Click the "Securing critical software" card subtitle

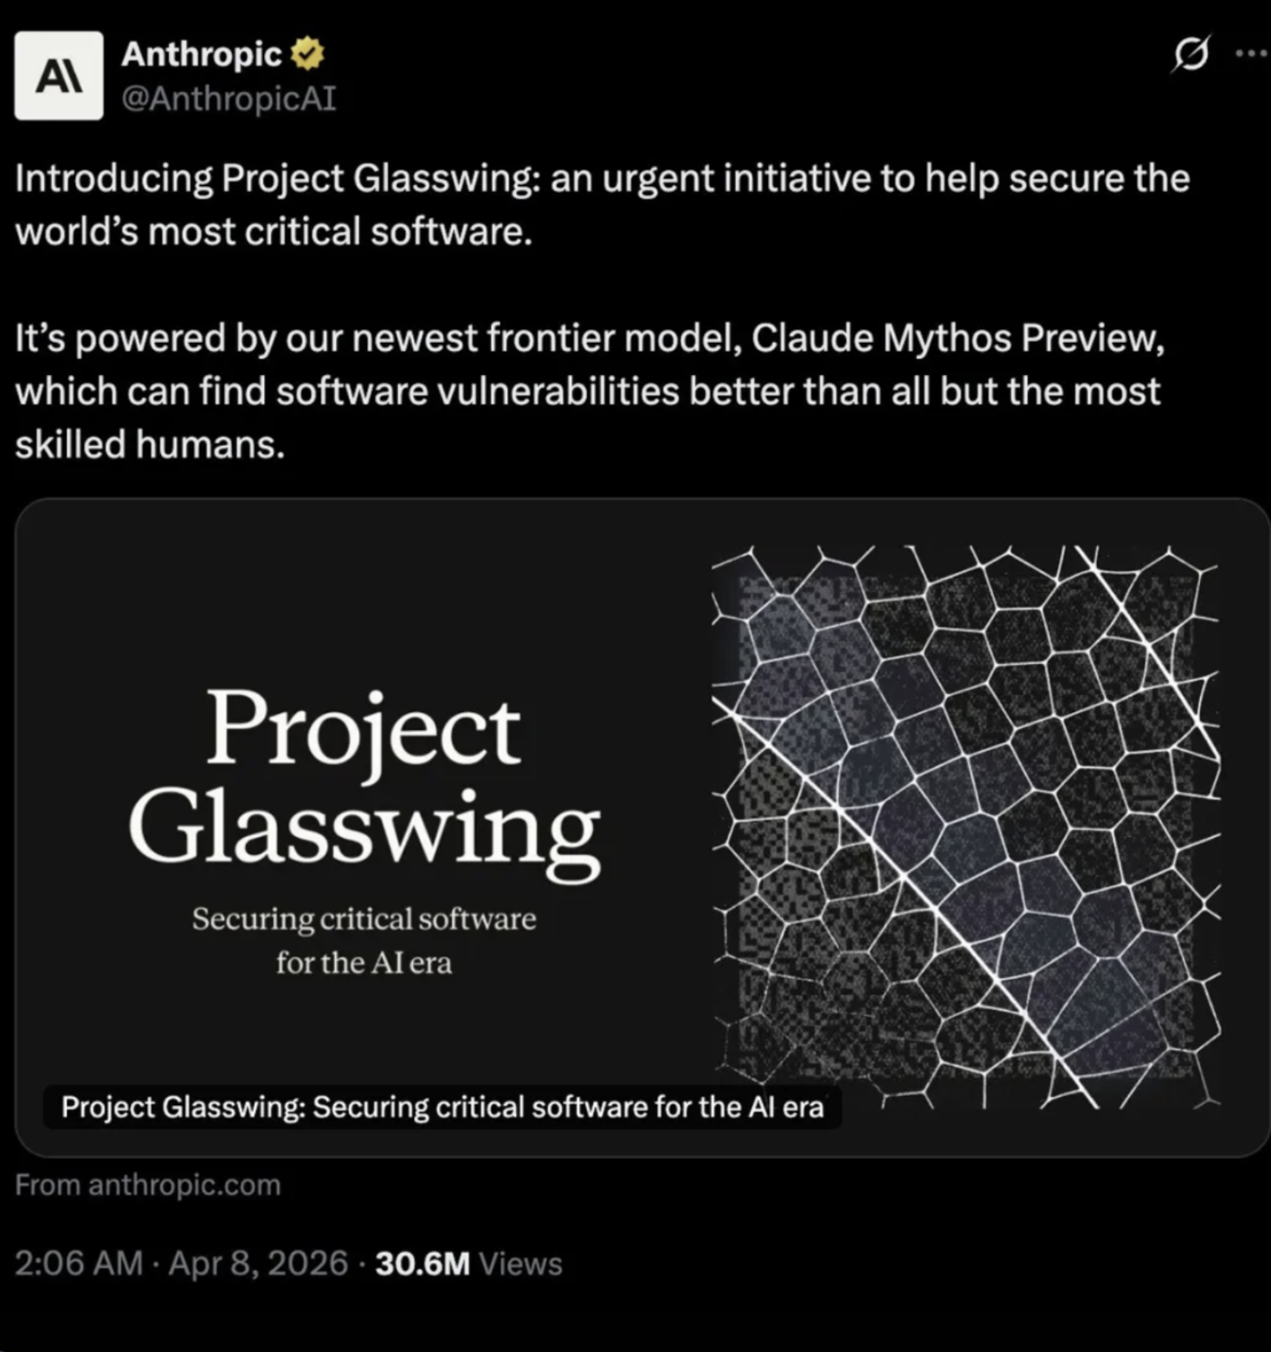click(364, 919)
